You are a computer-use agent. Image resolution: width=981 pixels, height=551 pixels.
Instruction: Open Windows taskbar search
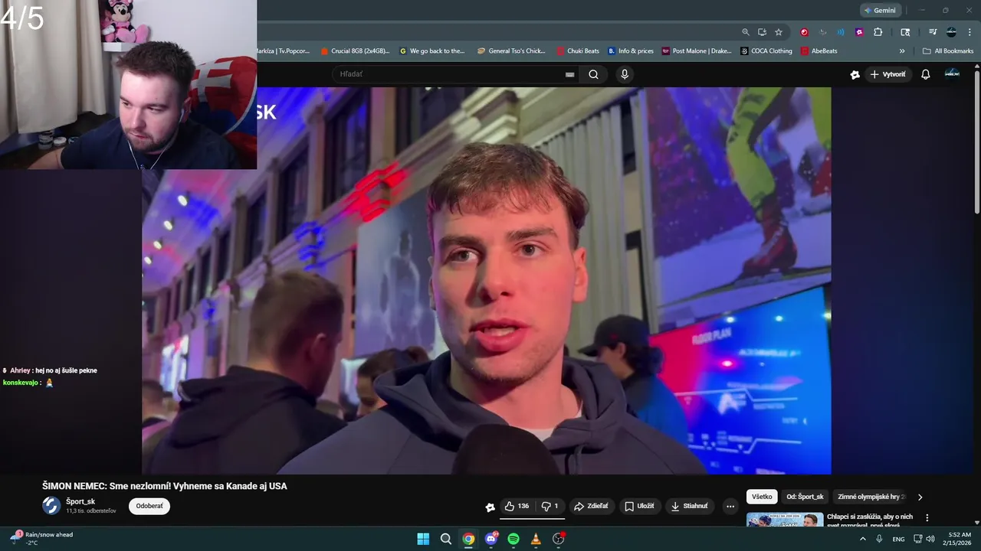pos(445,539)
